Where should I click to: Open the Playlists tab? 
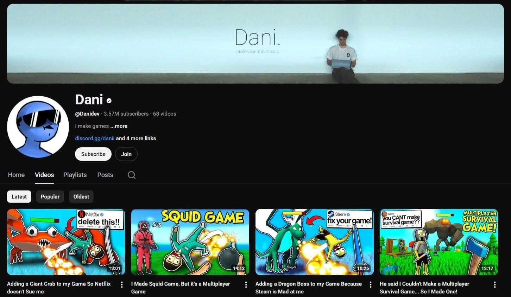75,175
